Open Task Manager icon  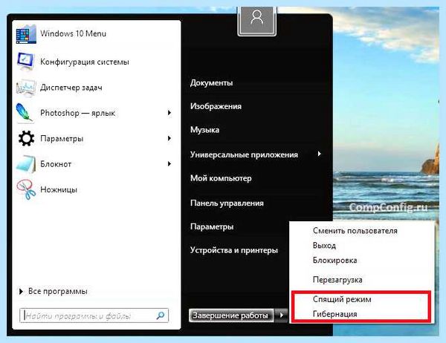pyautogui.click(x=26, y=88)
